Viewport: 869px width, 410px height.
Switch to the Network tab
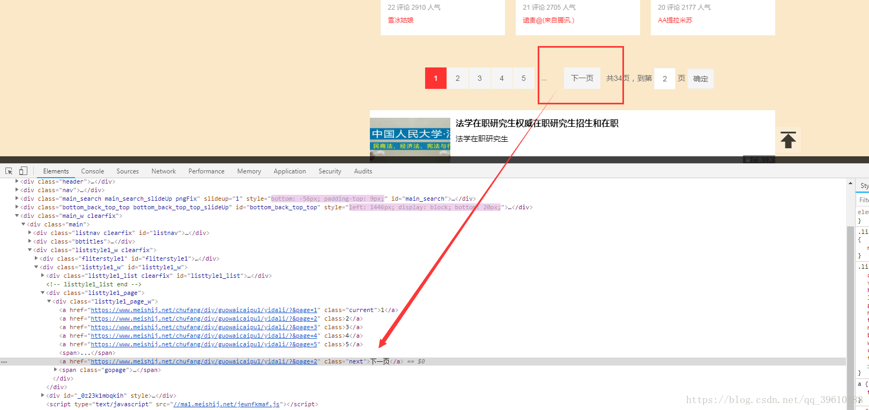pyautogui.click(x=164, y=171)
